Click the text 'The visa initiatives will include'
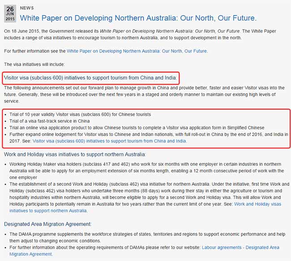Viewport: 291px width, 261px height. click(x=34, y=64)
